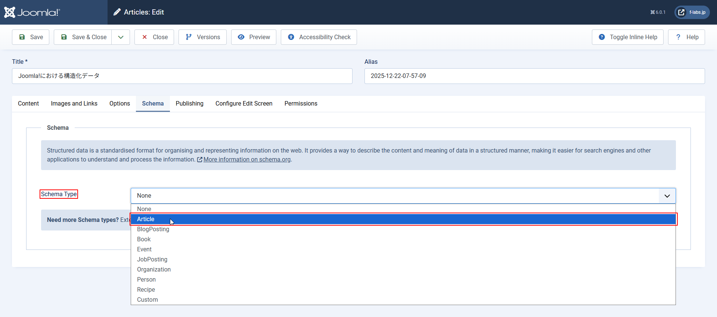Image resolution: width=717 pixels, height=317 pixels.
Task: Click into the Alias input field
Action: point(534,76)
